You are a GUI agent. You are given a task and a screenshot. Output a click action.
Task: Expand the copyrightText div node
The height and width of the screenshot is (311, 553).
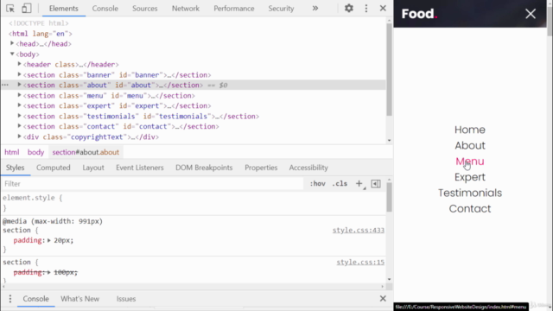tap(19, 136)
